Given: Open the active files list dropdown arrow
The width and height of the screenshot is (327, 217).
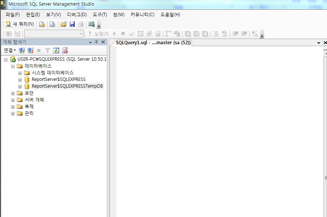Looking at the screenshot, I should [319, 43].
